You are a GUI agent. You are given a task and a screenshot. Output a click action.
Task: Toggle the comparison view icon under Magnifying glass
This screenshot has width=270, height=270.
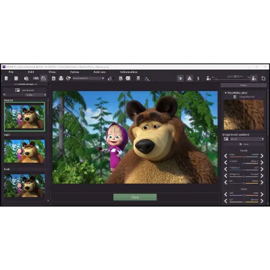(235, 97)
